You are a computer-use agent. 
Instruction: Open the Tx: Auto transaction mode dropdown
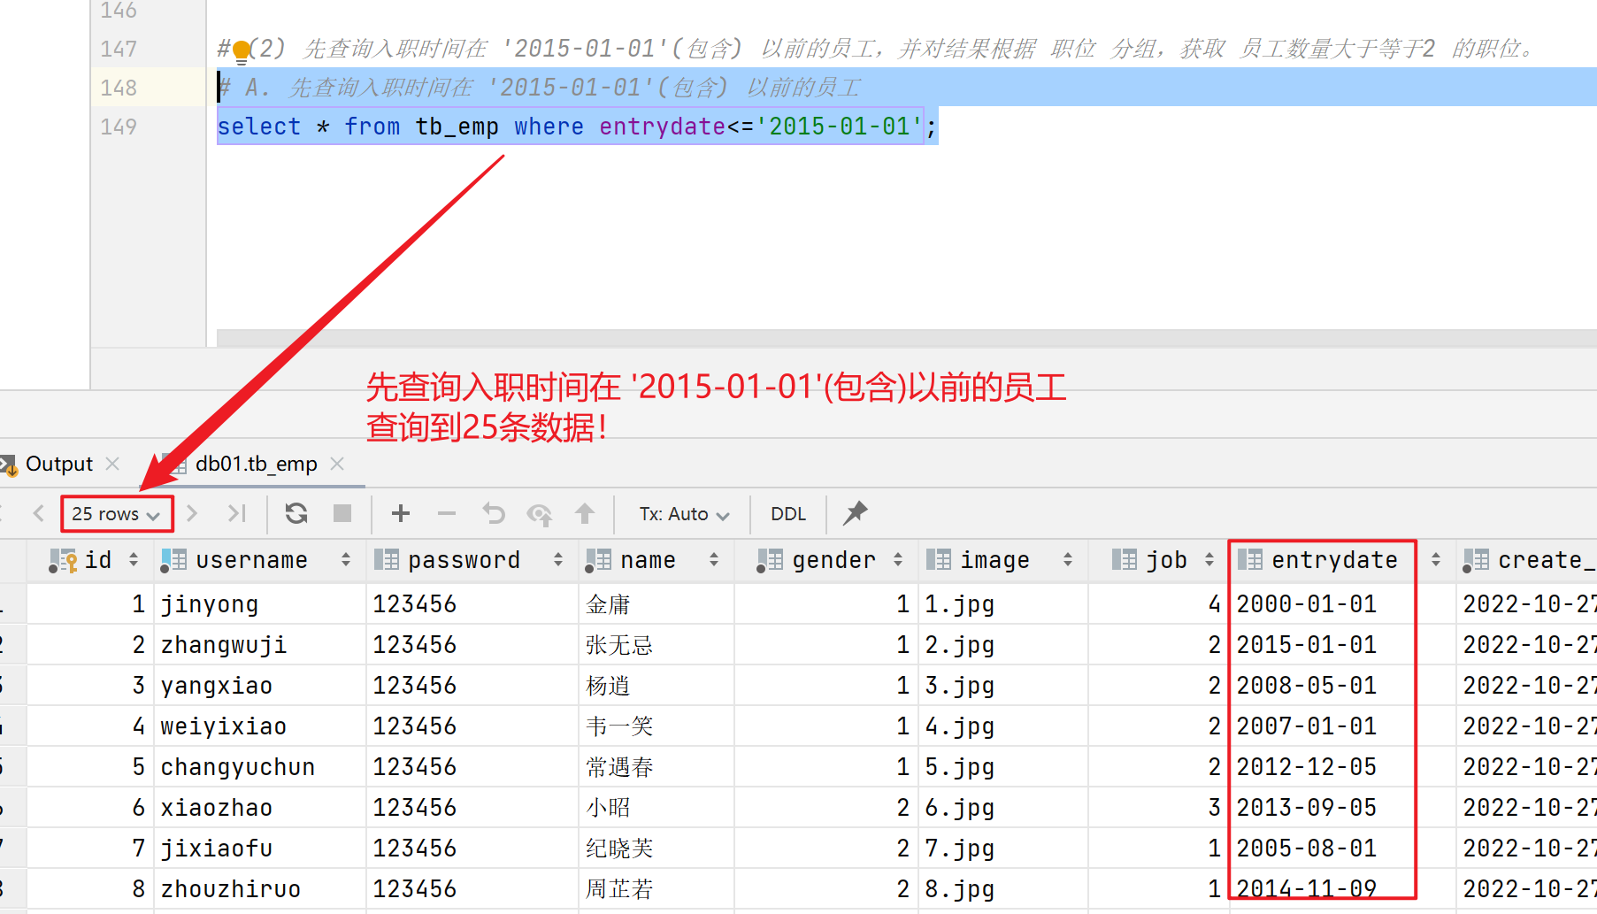pyautogui.click(x=684, y=514)
